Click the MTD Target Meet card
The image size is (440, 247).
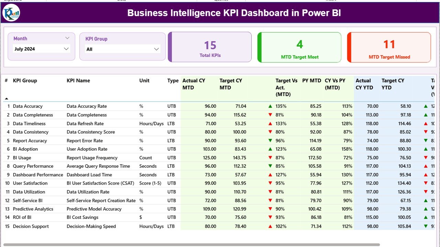point(299,47)
